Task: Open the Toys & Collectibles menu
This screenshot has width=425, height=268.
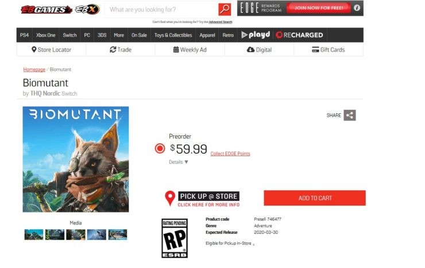Action: (173, 35)
